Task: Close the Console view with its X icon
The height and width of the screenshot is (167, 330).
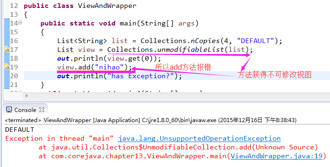Action: (x=42, y=110)
